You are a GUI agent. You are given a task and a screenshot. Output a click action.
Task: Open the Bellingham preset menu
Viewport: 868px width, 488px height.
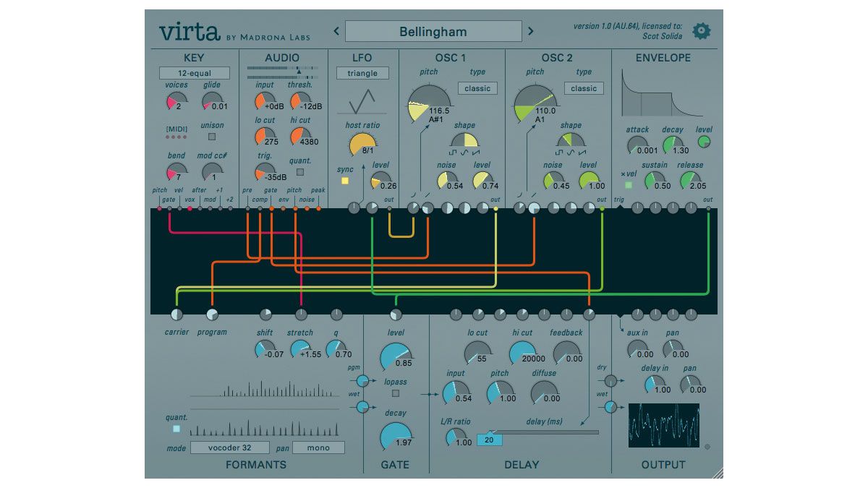pyautogui.click(x=432, y=31)
